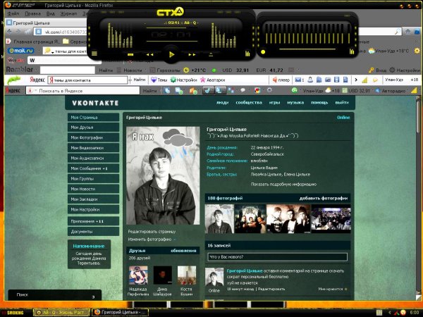The height and width of the screenshot is (317, 423).
Task: Open люди in VKontakte header
Action: (223, 102)
